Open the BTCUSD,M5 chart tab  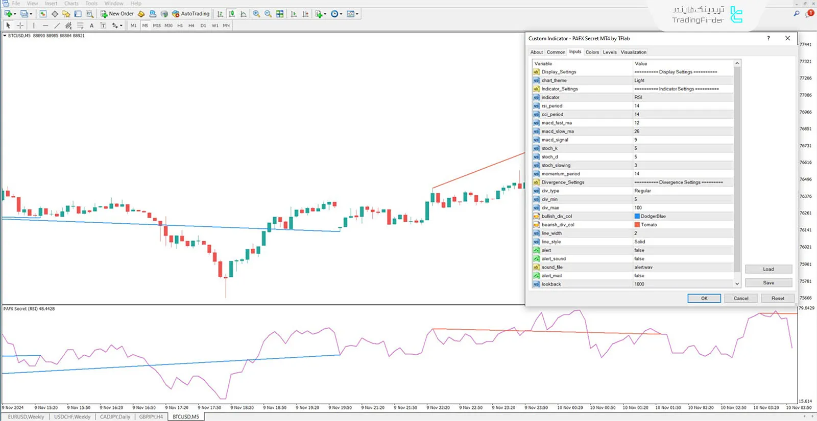[x=185, y=417]
